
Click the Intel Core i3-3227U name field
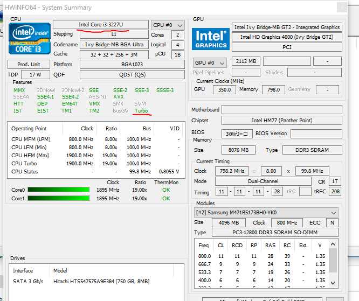100,25
